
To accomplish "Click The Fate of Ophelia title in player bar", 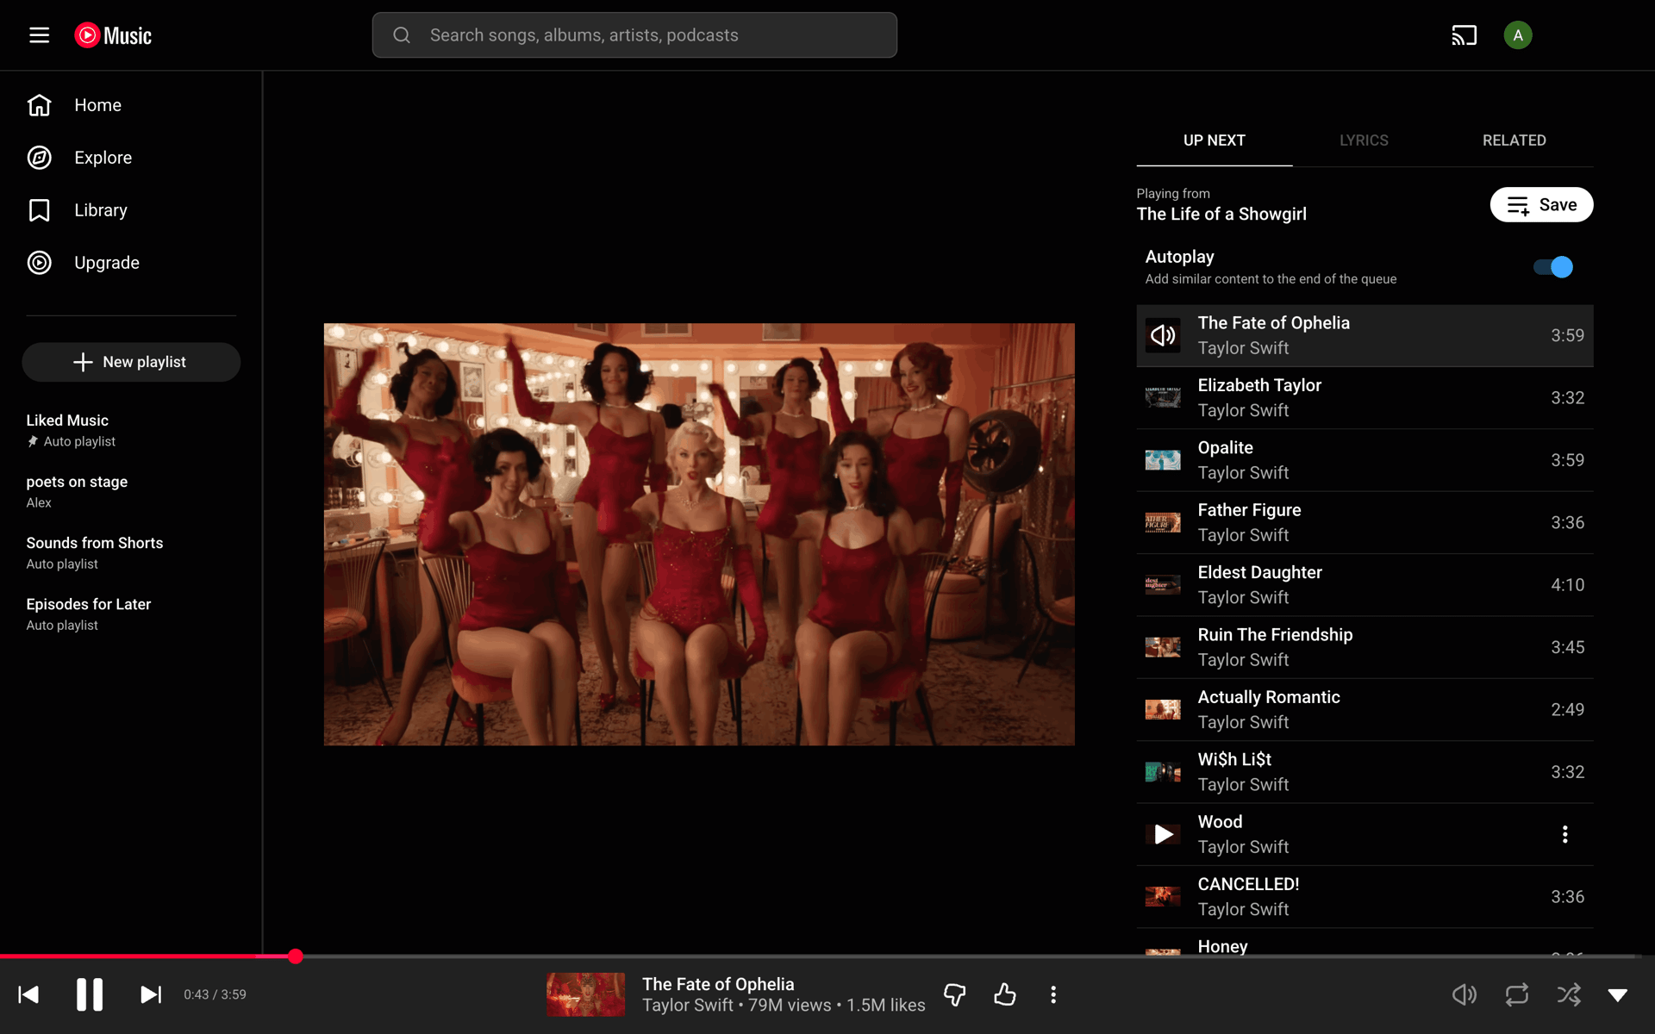I will [718, 984].
